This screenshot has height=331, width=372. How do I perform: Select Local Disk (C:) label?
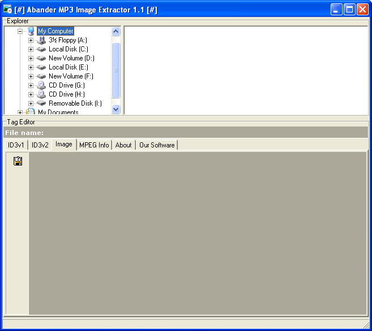(69, 49)
